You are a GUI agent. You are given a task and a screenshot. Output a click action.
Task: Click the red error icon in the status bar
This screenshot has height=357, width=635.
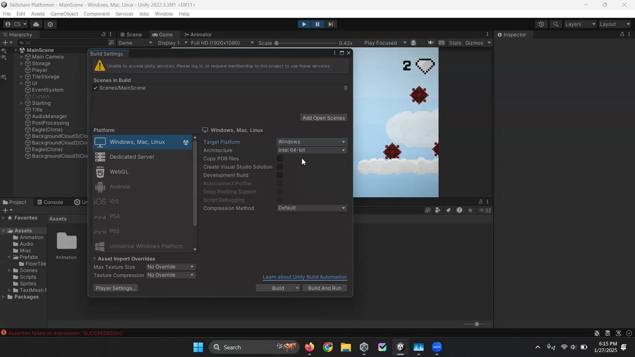(4, 333)
